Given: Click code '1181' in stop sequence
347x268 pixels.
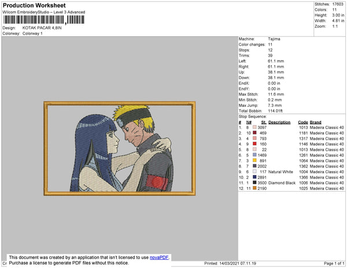Looking at the screenshot, I should click(304, 133).
